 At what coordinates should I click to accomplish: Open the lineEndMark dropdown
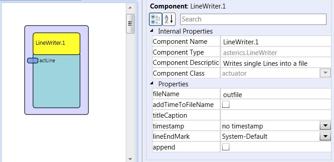pyautogui.click(x=325, y=136)
